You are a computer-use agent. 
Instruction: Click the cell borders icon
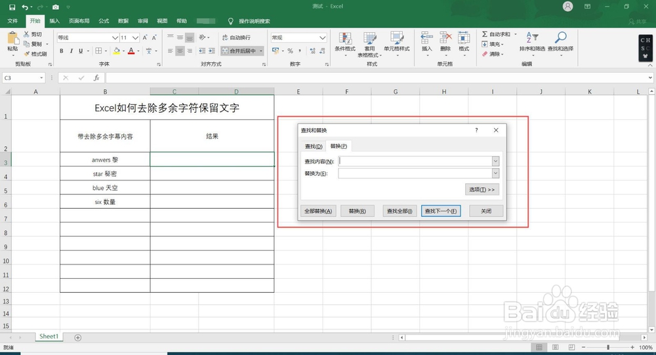pyautogui.click(x=99, y=51)
